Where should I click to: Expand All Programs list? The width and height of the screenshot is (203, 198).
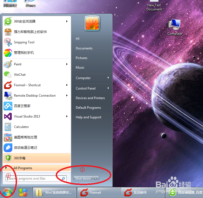point(37,168)
